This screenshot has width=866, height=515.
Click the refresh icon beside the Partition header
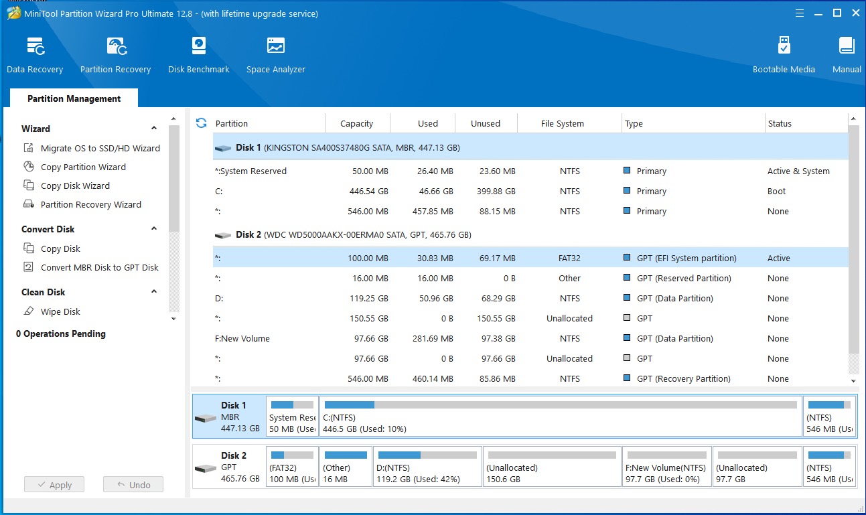(201, 123)
